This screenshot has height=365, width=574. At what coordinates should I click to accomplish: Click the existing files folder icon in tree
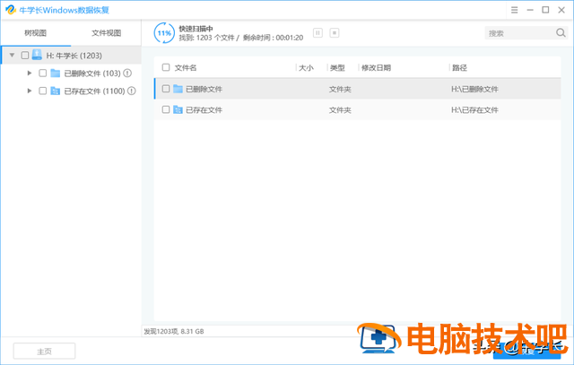pos(56,91)
